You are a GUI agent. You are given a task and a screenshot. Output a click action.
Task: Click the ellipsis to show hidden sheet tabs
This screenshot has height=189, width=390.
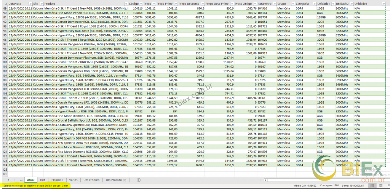(21, 180)
